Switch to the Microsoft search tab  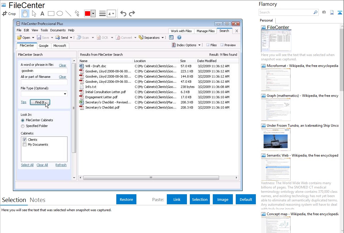[60, 46]
